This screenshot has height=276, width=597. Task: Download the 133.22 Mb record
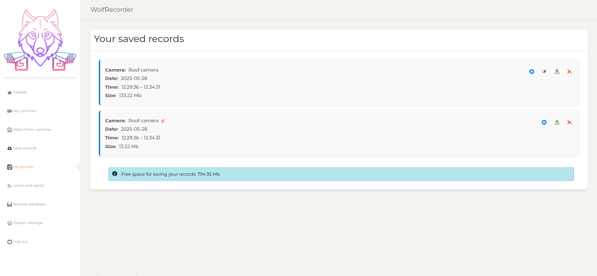(x=557, y=72)
